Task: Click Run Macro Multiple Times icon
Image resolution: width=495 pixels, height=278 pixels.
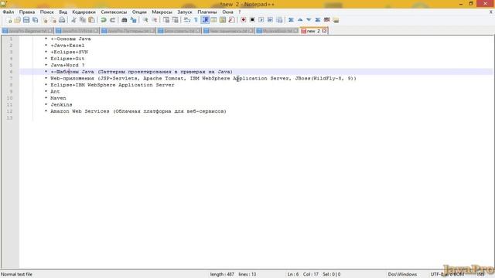Action: pyautogui.click(x=270, y=20)
